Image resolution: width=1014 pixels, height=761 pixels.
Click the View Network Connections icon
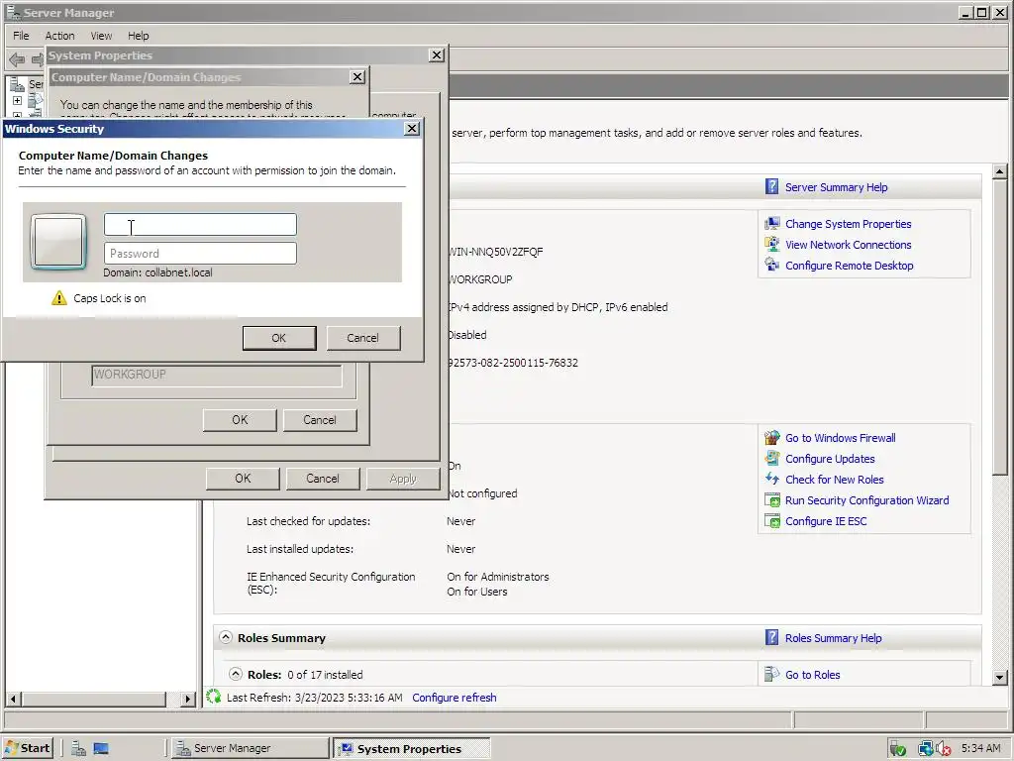[x=772, y=245]
